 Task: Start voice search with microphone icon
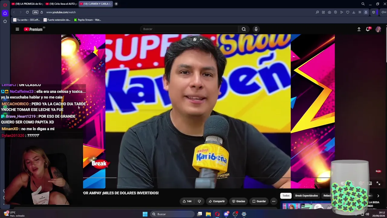[256, 29]
